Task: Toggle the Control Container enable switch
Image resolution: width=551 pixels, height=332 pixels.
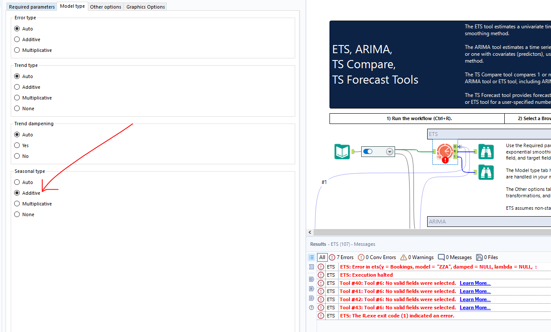Action: point(368,151)
